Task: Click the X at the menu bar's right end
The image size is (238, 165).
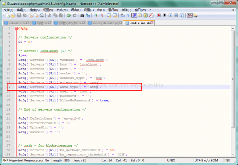Action: pos(233,10)
